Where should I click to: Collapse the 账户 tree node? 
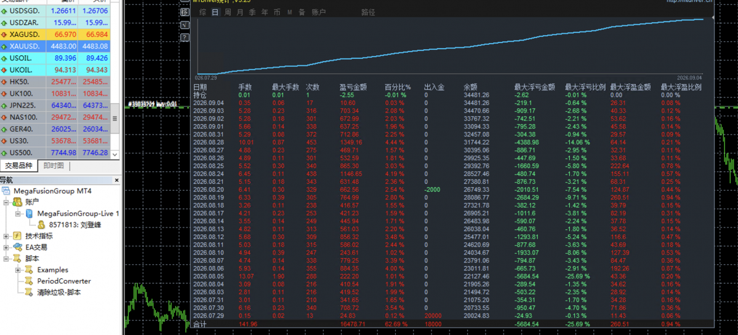(x=6, y=202)
